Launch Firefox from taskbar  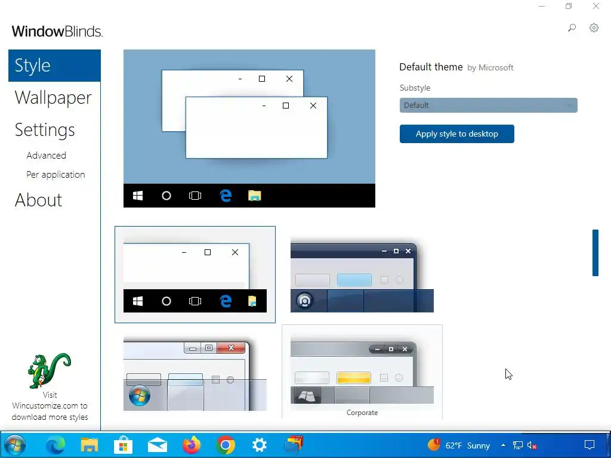[192, 445]
